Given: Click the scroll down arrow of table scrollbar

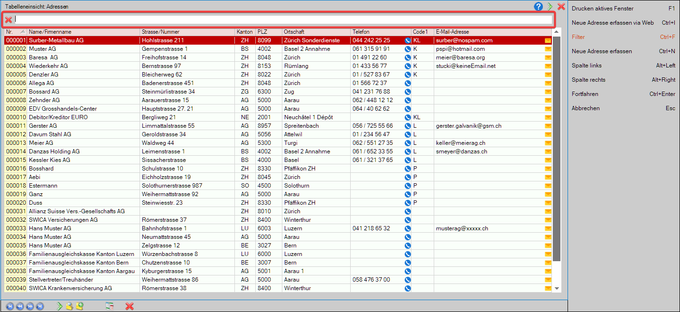Looking at the screenshot, I should click(557, 288).
